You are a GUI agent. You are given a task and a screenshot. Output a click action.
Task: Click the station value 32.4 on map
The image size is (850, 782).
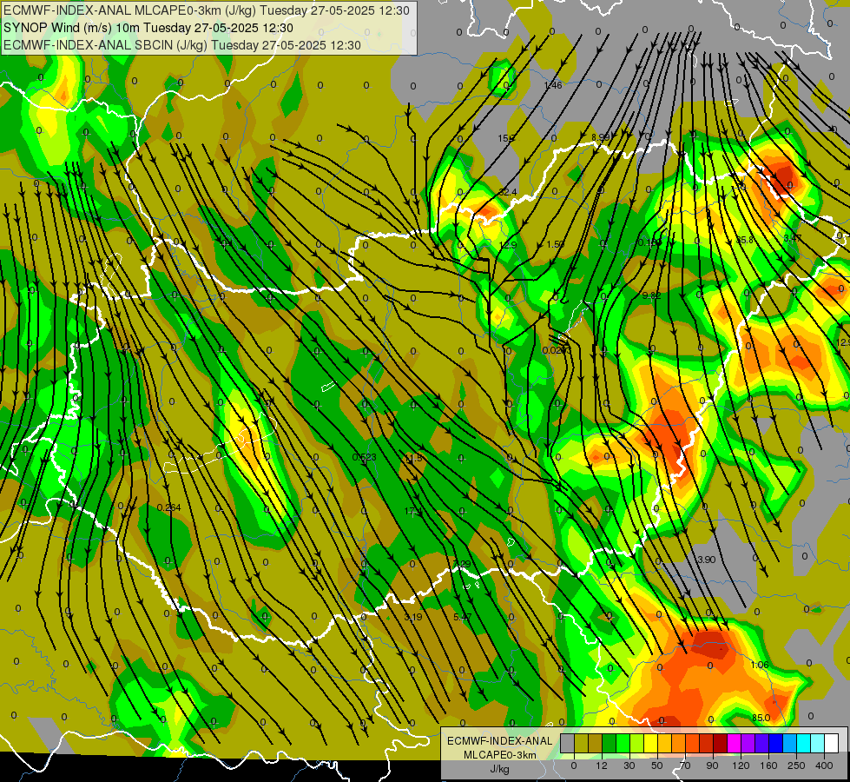pos(507,192)
